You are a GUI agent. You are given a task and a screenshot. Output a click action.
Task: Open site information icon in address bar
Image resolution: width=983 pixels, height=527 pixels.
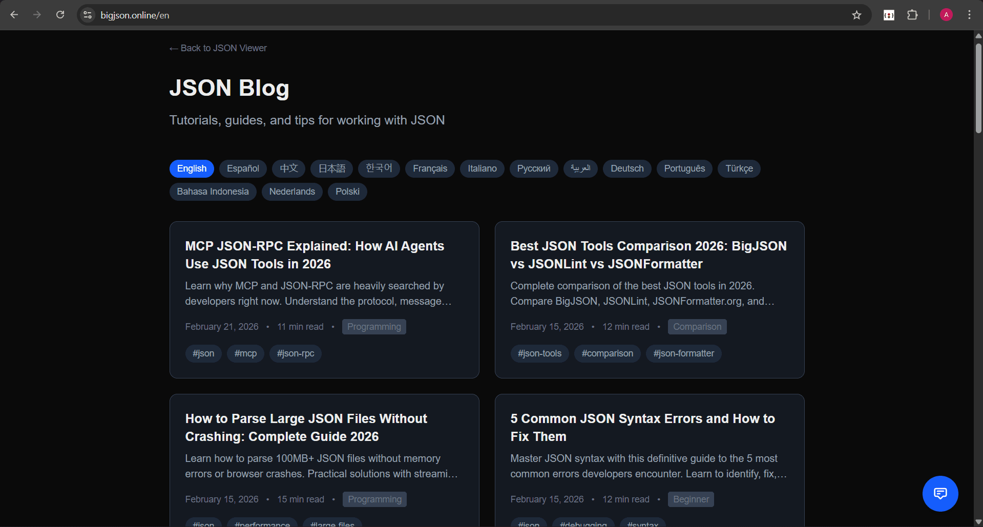point(88,15)
